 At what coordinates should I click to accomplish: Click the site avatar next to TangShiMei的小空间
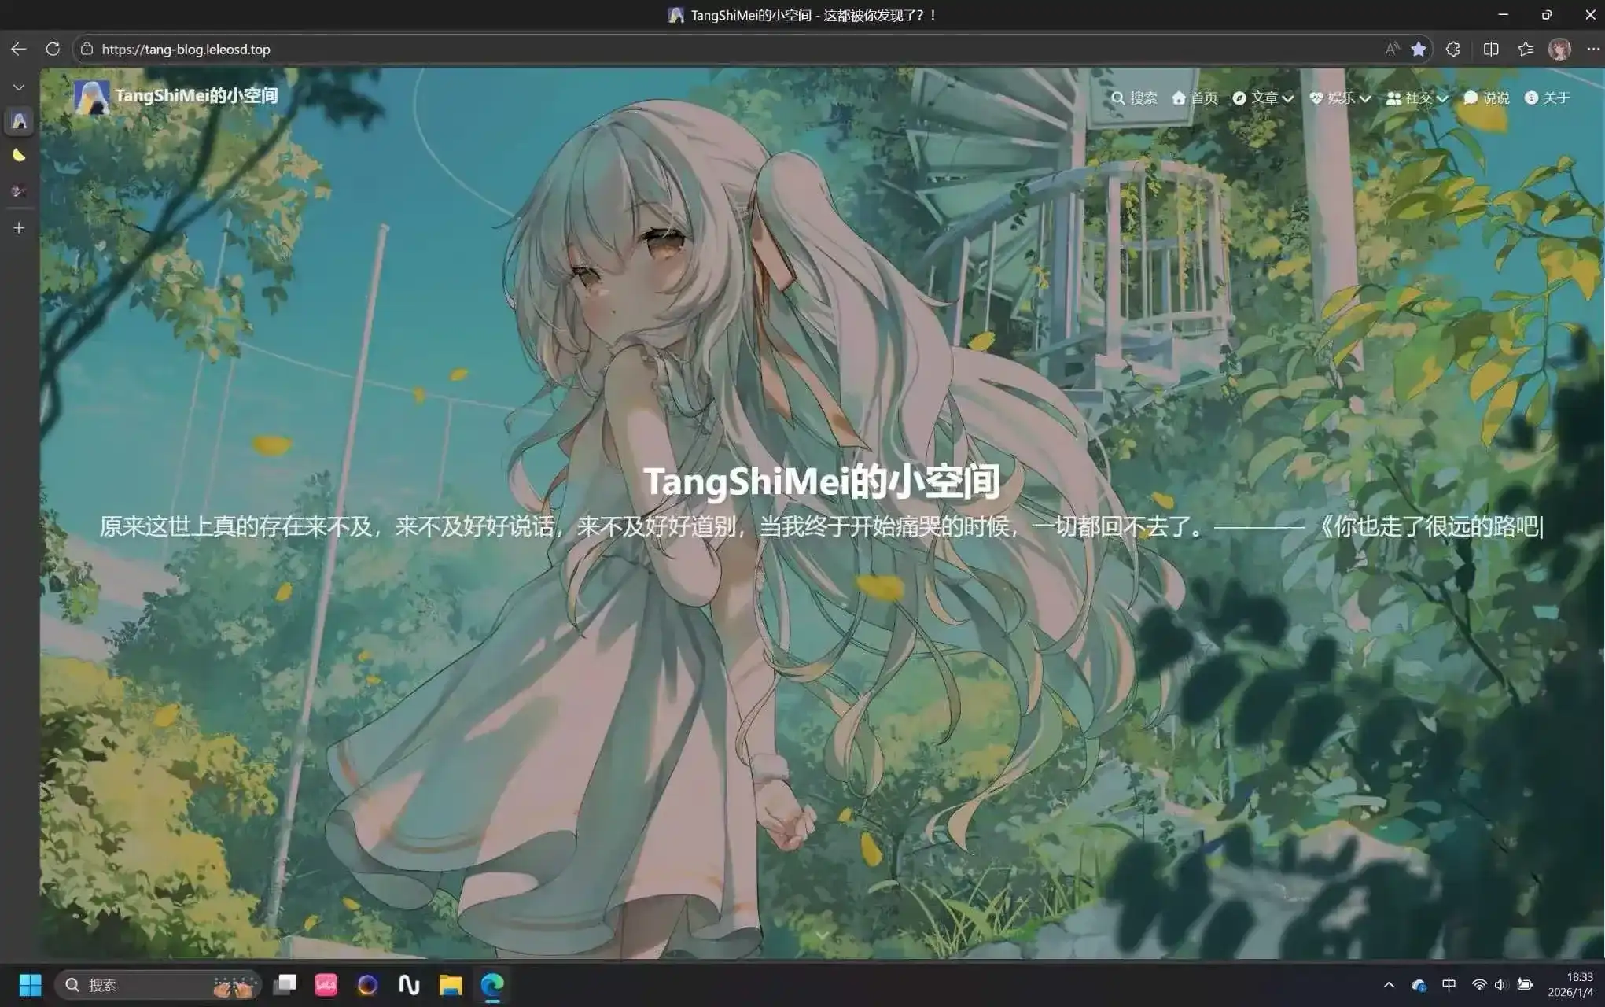point(93,96)
